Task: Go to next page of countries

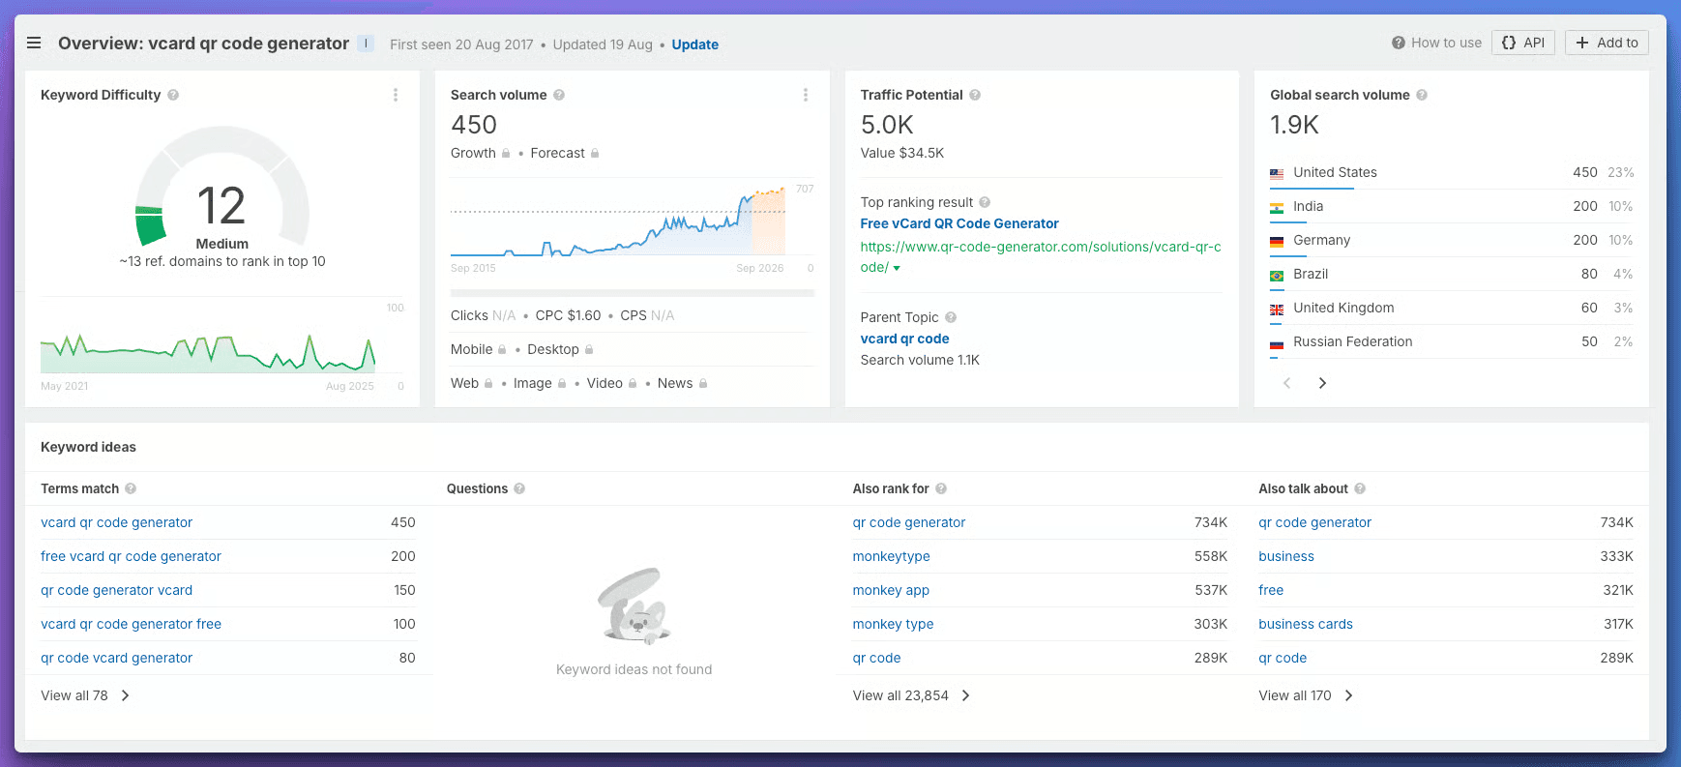Action: (1322, 383)
